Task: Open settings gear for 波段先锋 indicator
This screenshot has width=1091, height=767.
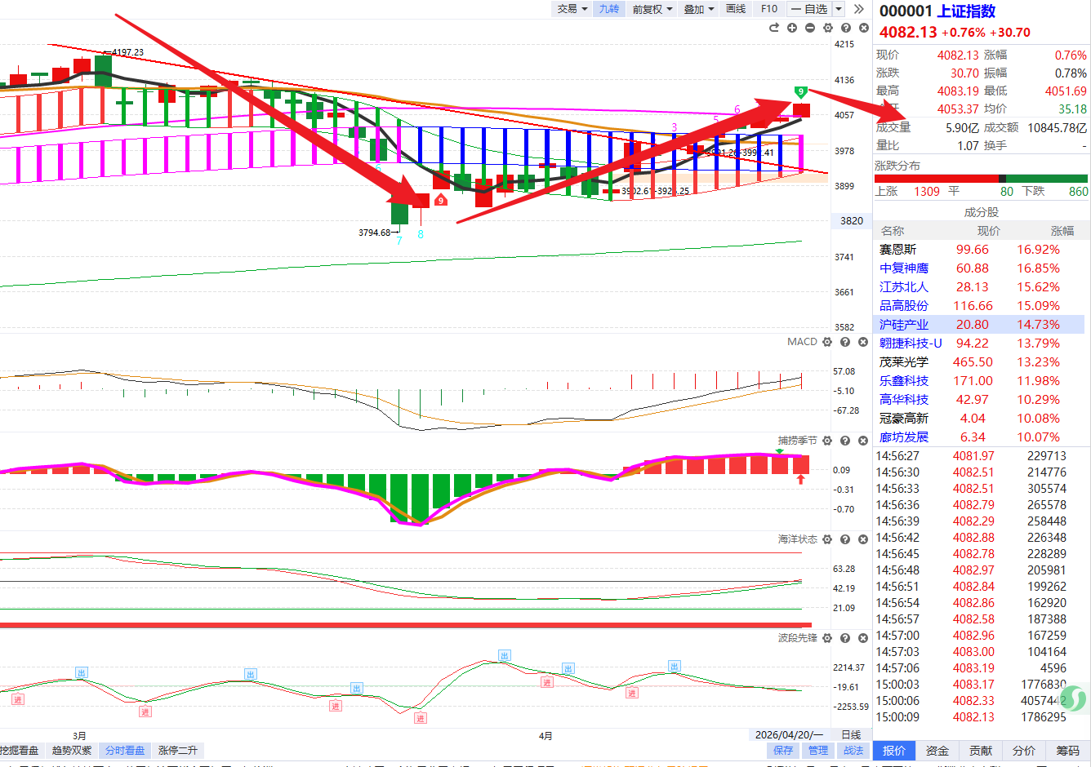Action: [827, 638]
